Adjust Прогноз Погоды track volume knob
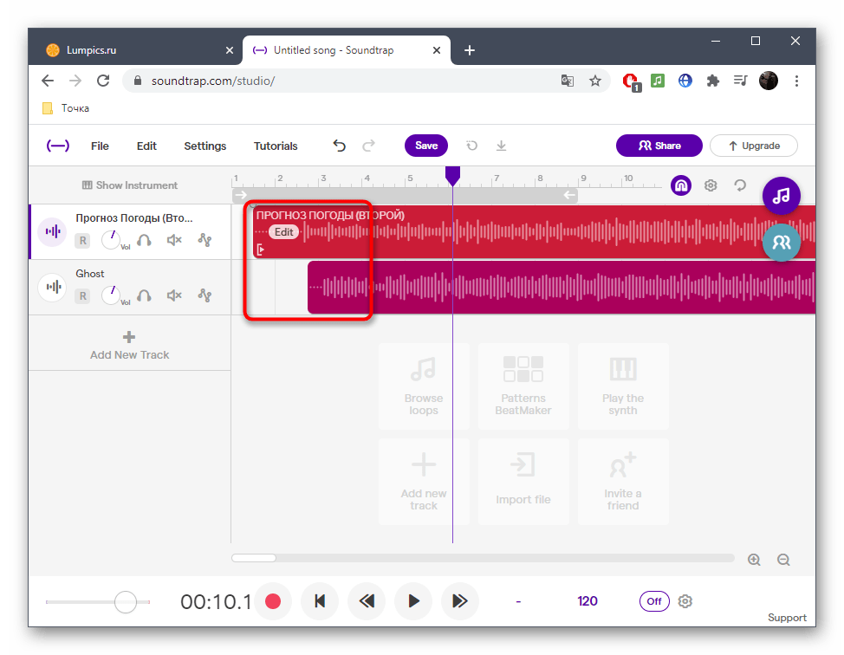The image size is (844, 655). [x=112, y=239]
